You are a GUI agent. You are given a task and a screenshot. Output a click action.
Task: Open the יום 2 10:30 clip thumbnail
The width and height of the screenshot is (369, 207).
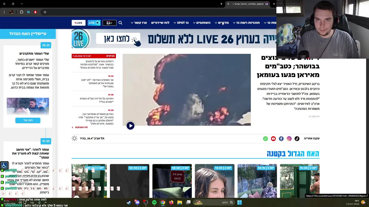click(172, 181)
